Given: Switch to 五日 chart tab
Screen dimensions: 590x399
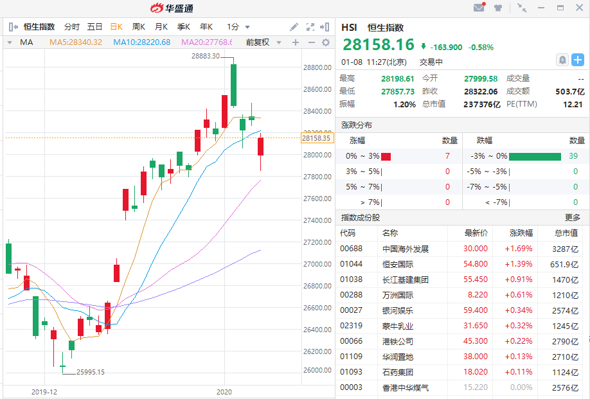Looking at the screenshot, I should pos(94,27).
